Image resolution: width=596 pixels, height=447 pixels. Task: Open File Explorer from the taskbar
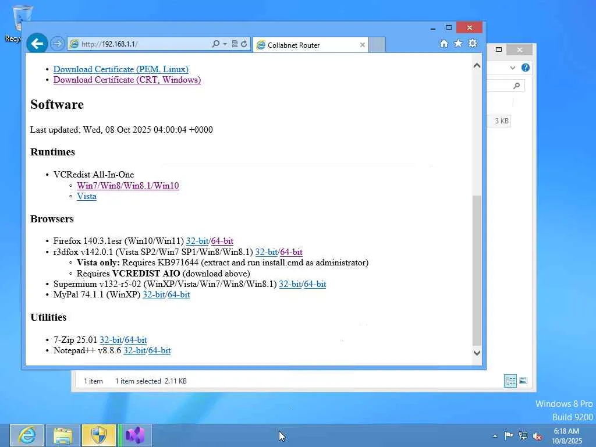pyautogui.click(x=63, y=435)
